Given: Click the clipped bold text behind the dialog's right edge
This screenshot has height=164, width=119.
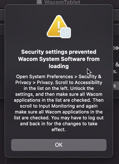Looking at the screenshot, I should [x=116, y=48].
